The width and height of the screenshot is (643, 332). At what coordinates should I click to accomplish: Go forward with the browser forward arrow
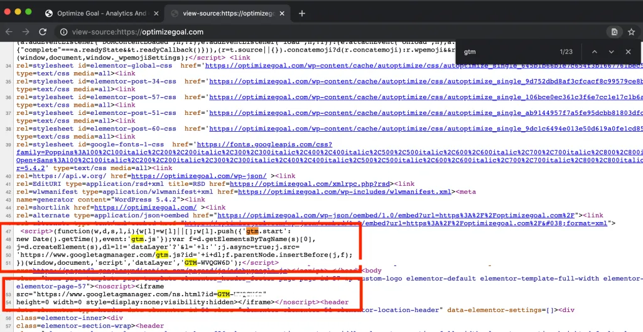pyautogui.click(x=26, y=32)
